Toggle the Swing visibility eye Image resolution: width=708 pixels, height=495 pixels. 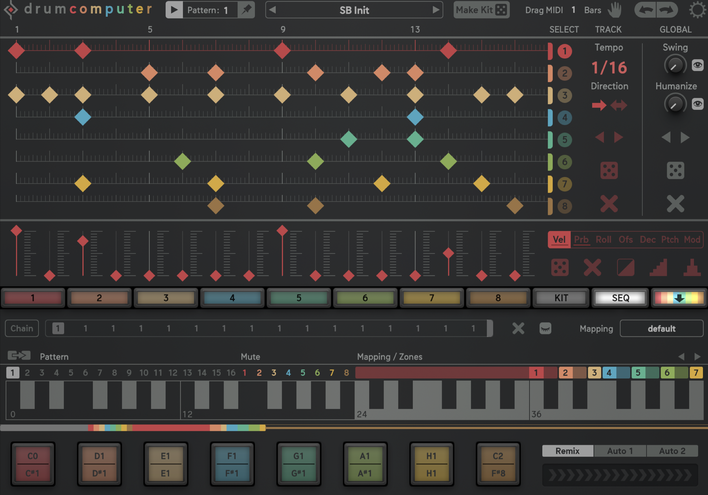(698, 65)
